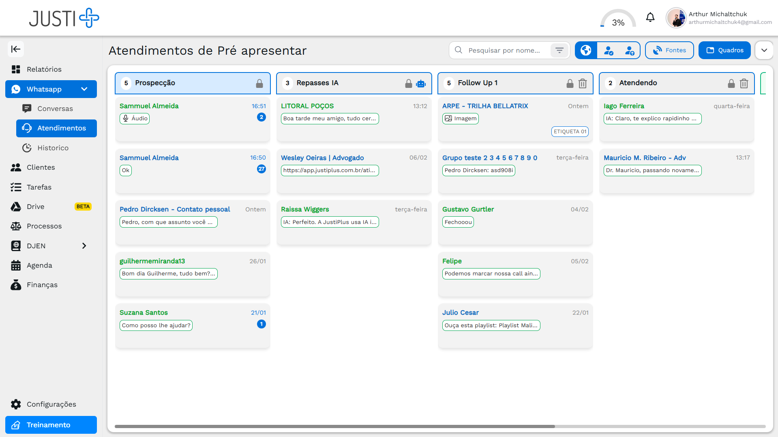Click the search by name field
778x437 pixels.
coord(504,50)
